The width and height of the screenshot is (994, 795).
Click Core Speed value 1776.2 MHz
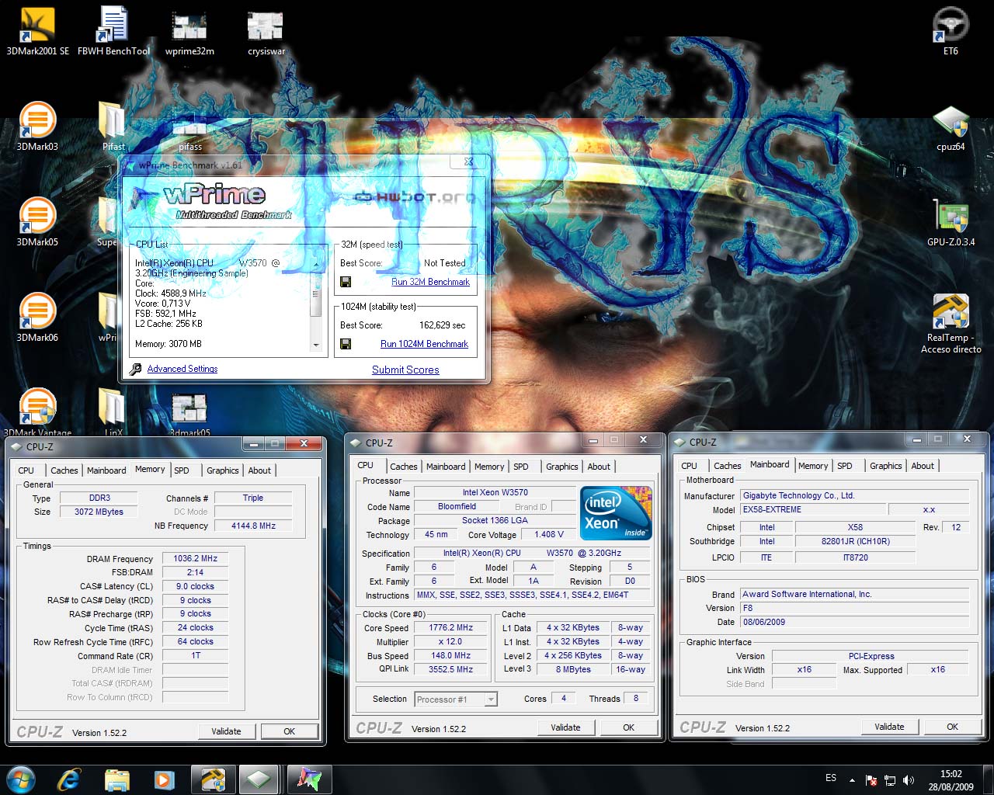[x=450, y=627]
